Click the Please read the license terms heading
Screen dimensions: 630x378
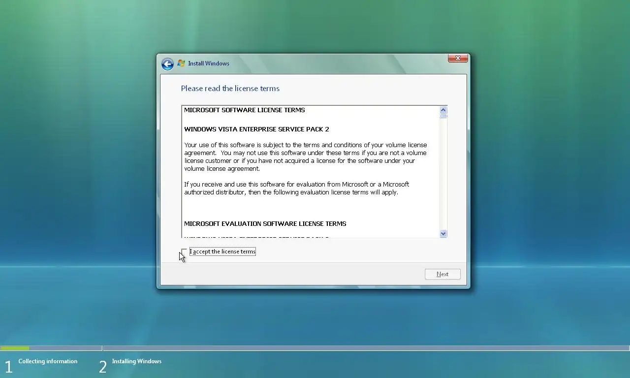(230, 89)
